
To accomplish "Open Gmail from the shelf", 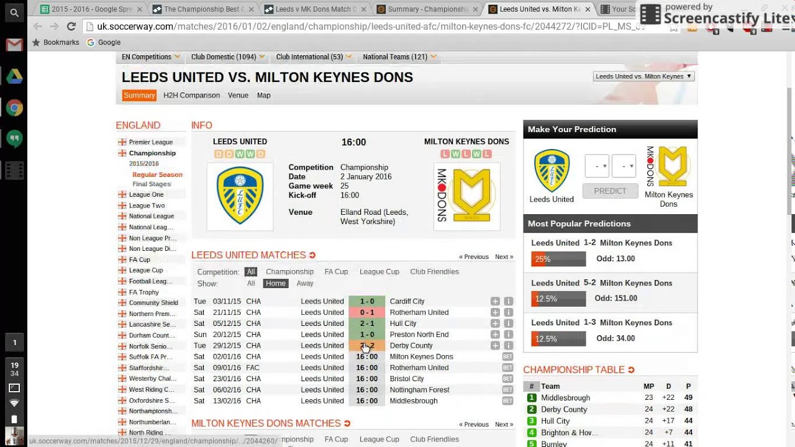I will [14, 45].
